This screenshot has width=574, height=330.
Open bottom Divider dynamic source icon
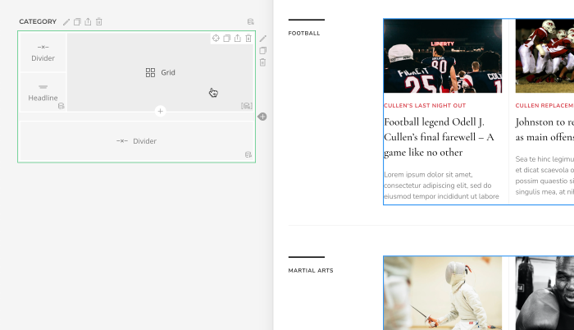(248, 154)
